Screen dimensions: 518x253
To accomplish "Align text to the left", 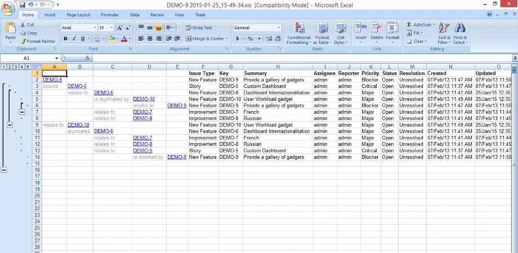I will tap(141, 39).
